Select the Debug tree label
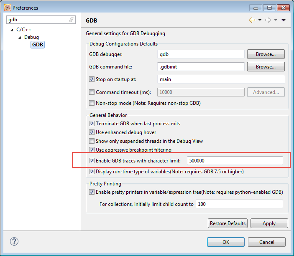Screen dimensions: 294x256 pyautogui.click(x=31, y=37)
